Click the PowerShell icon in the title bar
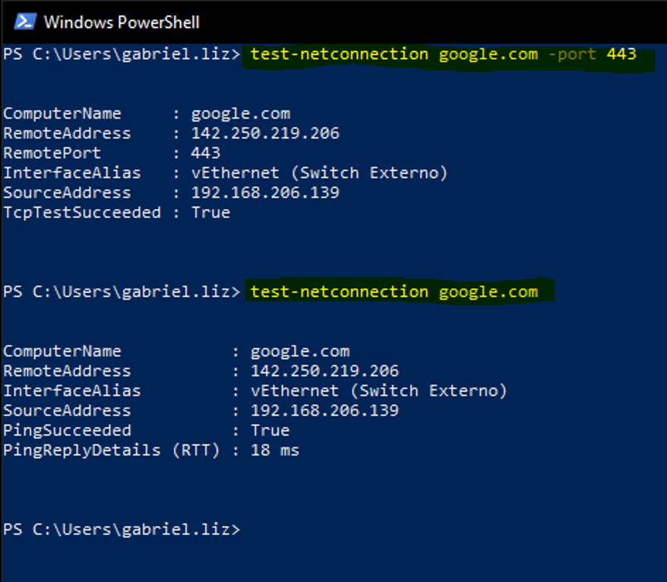 point(24,21)
